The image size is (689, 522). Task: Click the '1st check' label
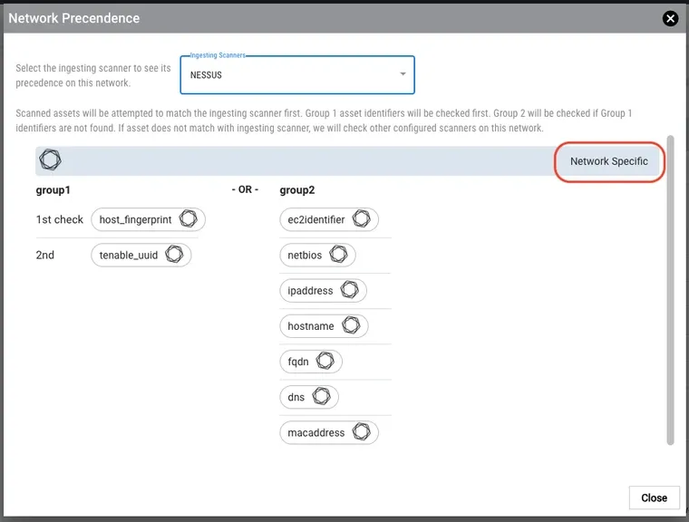pyautogui.click(x=59, y=219)
